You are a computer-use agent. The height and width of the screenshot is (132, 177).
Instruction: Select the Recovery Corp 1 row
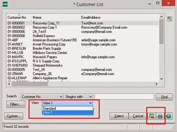coord(83,27)
